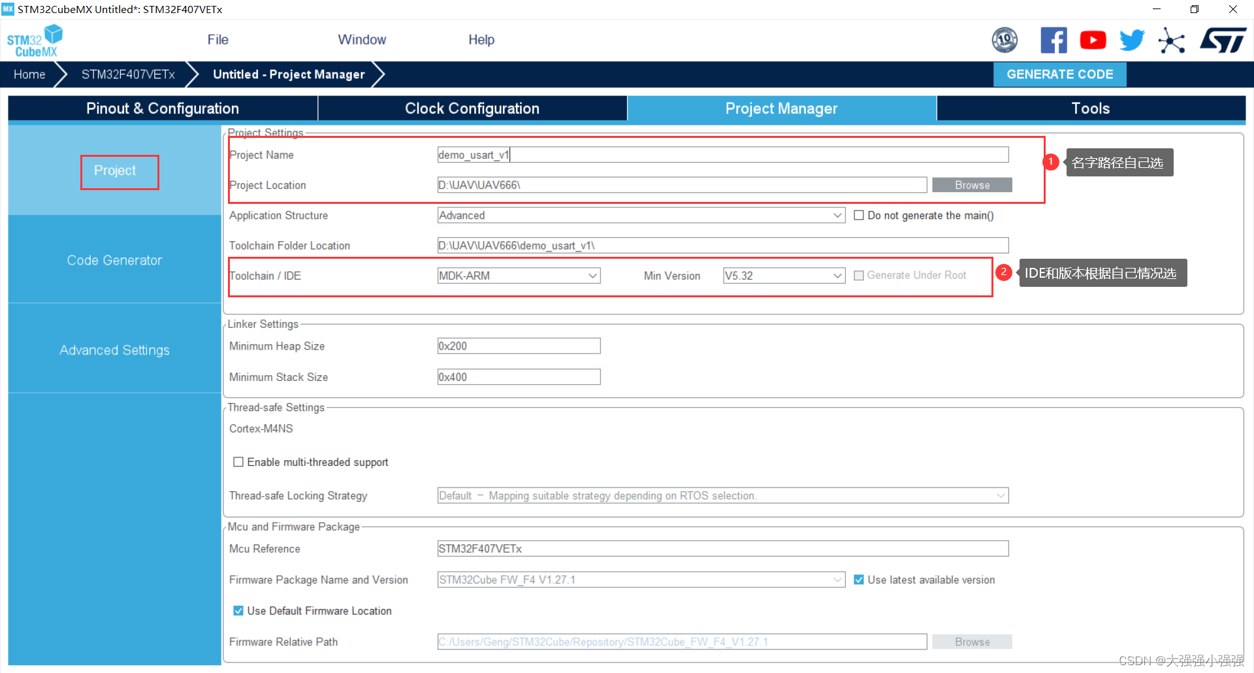Screen dimensions: 1254x673
Task: Click the ST community network icon
Action: [1172, 41]
